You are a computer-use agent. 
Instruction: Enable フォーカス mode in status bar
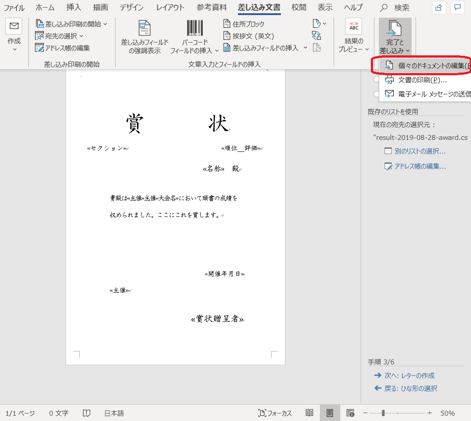275,413
